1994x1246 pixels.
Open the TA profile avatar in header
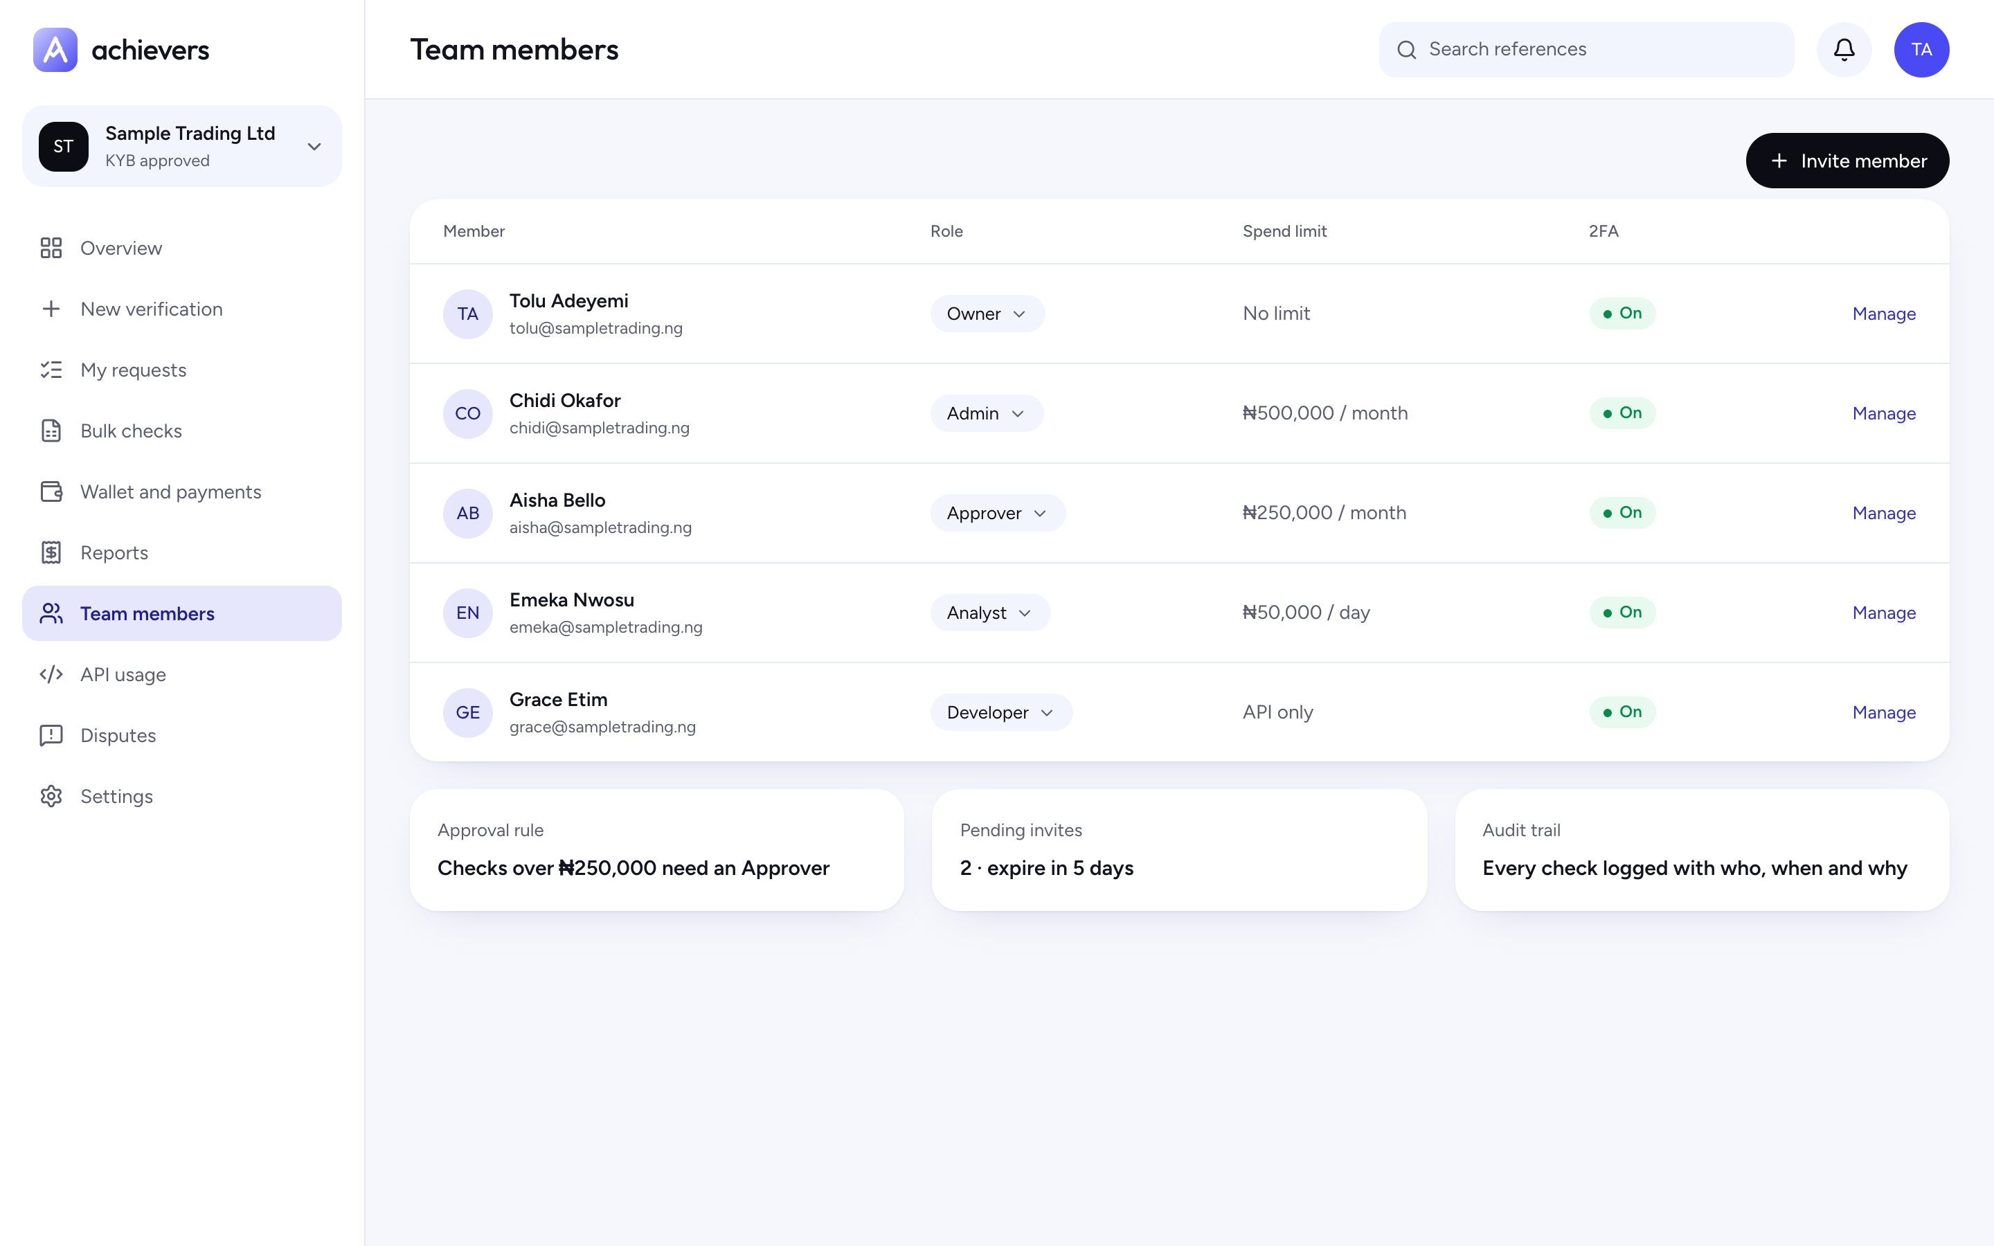1921,49
